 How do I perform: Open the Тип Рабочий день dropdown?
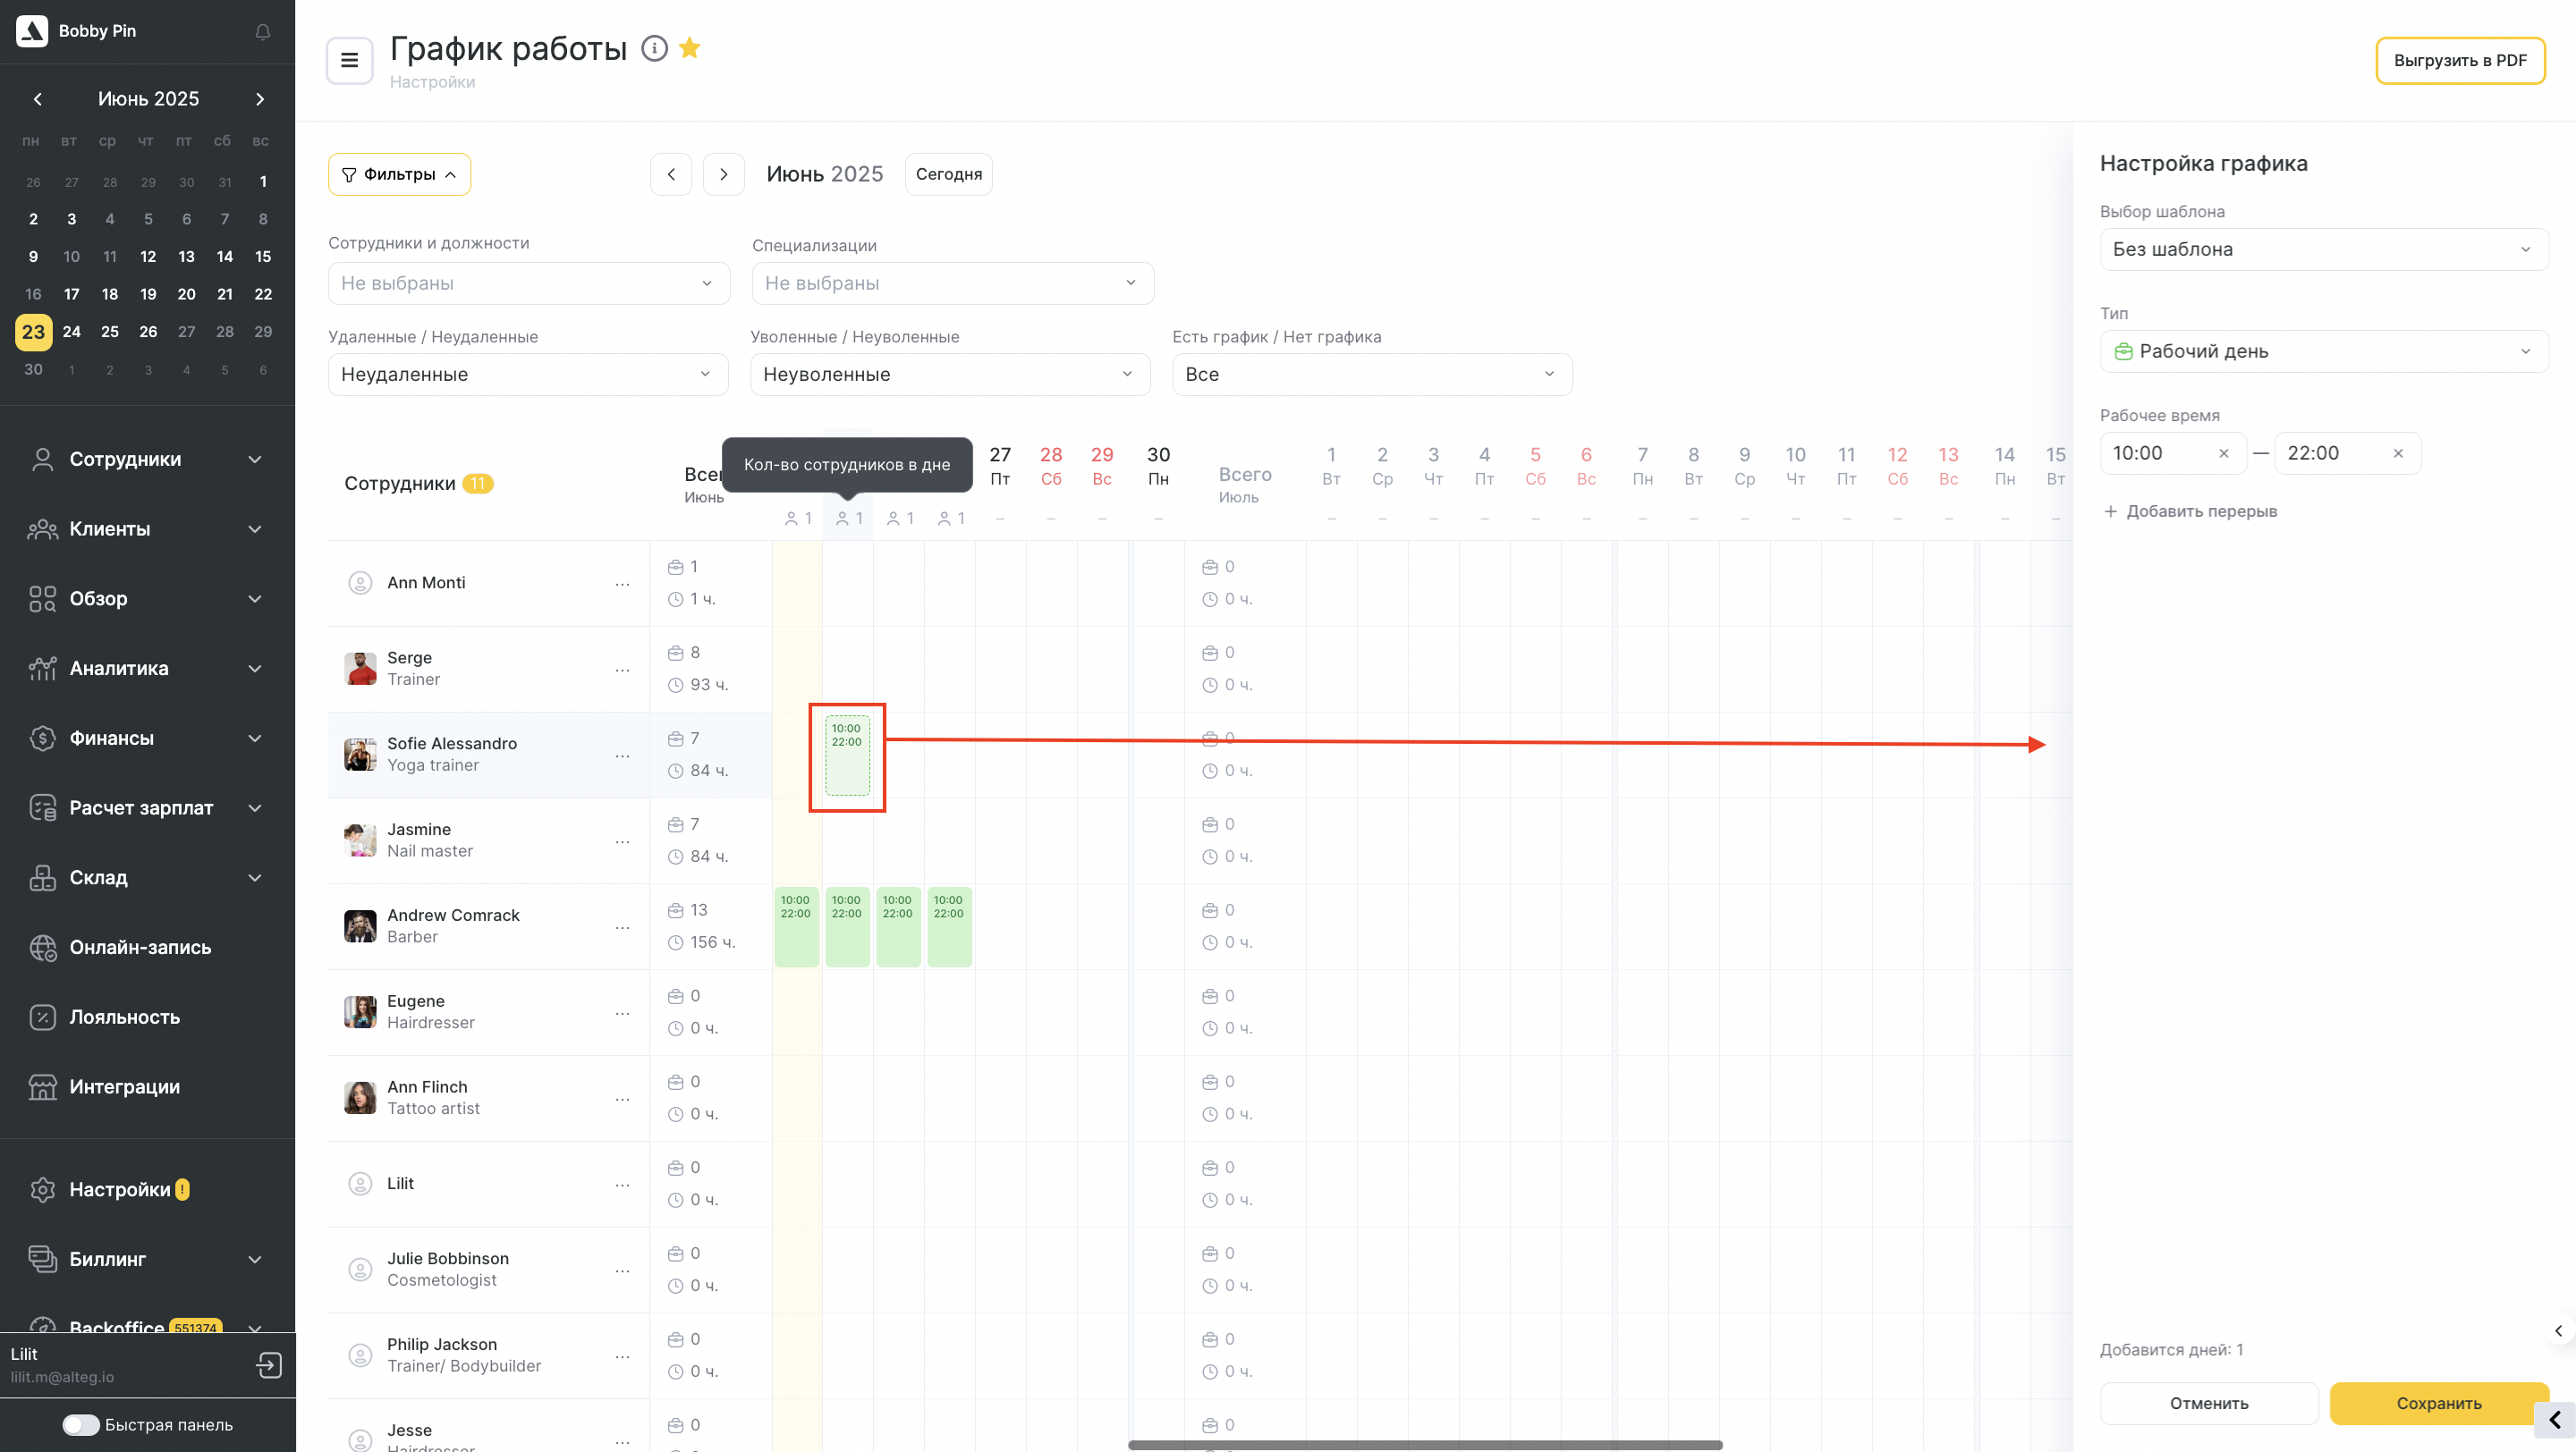coord(2324,351)
